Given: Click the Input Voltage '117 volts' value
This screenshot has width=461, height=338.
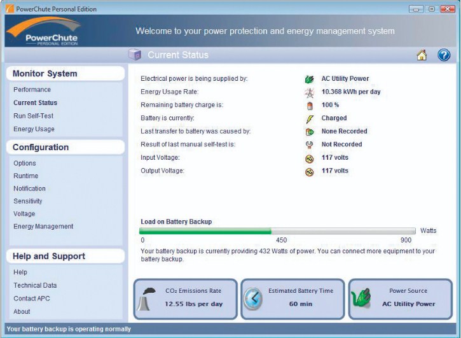Looking at the screenshot, I should [335, 157].
